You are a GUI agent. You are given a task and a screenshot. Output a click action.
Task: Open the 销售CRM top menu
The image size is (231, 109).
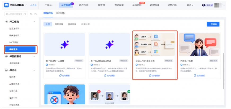[172, 5]
